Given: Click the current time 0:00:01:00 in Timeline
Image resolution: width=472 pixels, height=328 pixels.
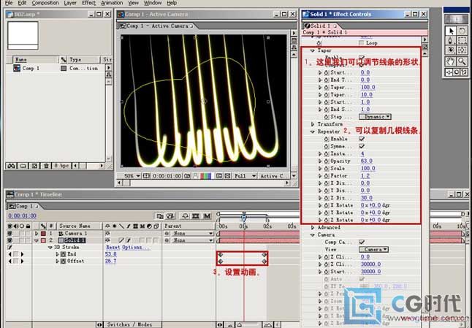Looking at the screenshot, I should [22, 216].
